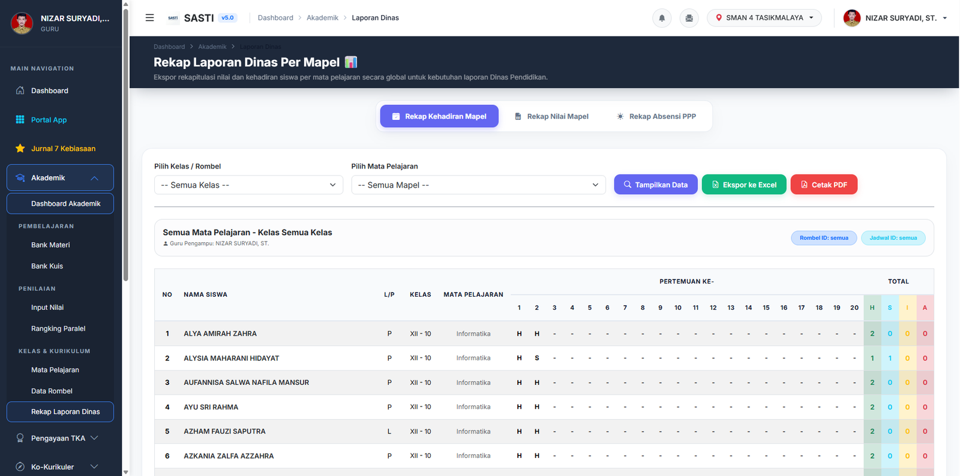Click the S attendance cell for ALYSIA MAHARANI

coord(537,358)
